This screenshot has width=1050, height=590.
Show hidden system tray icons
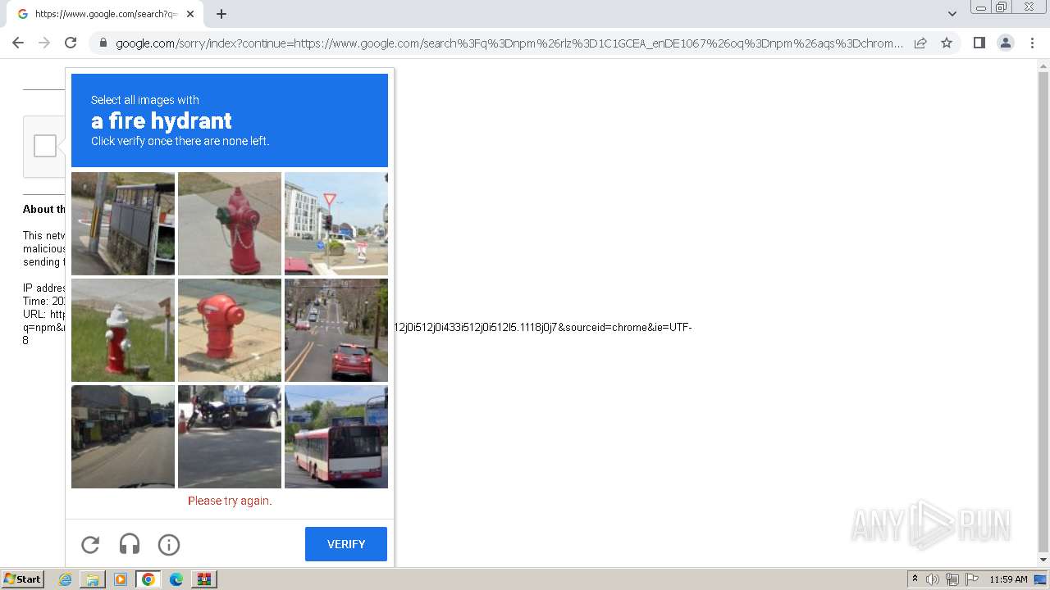tap(915, 579)
